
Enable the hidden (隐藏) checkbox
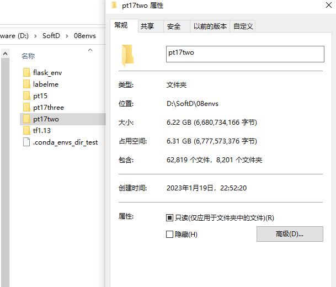[169, 234]
